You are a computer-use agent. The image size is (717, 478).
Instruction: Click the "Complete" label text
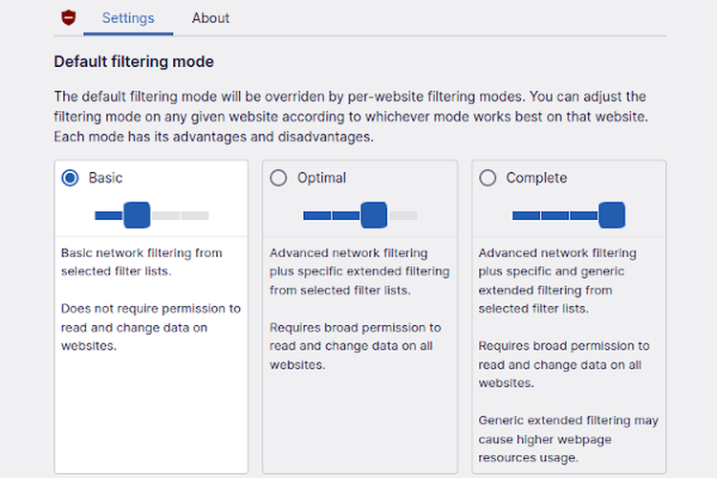[536, 178]
